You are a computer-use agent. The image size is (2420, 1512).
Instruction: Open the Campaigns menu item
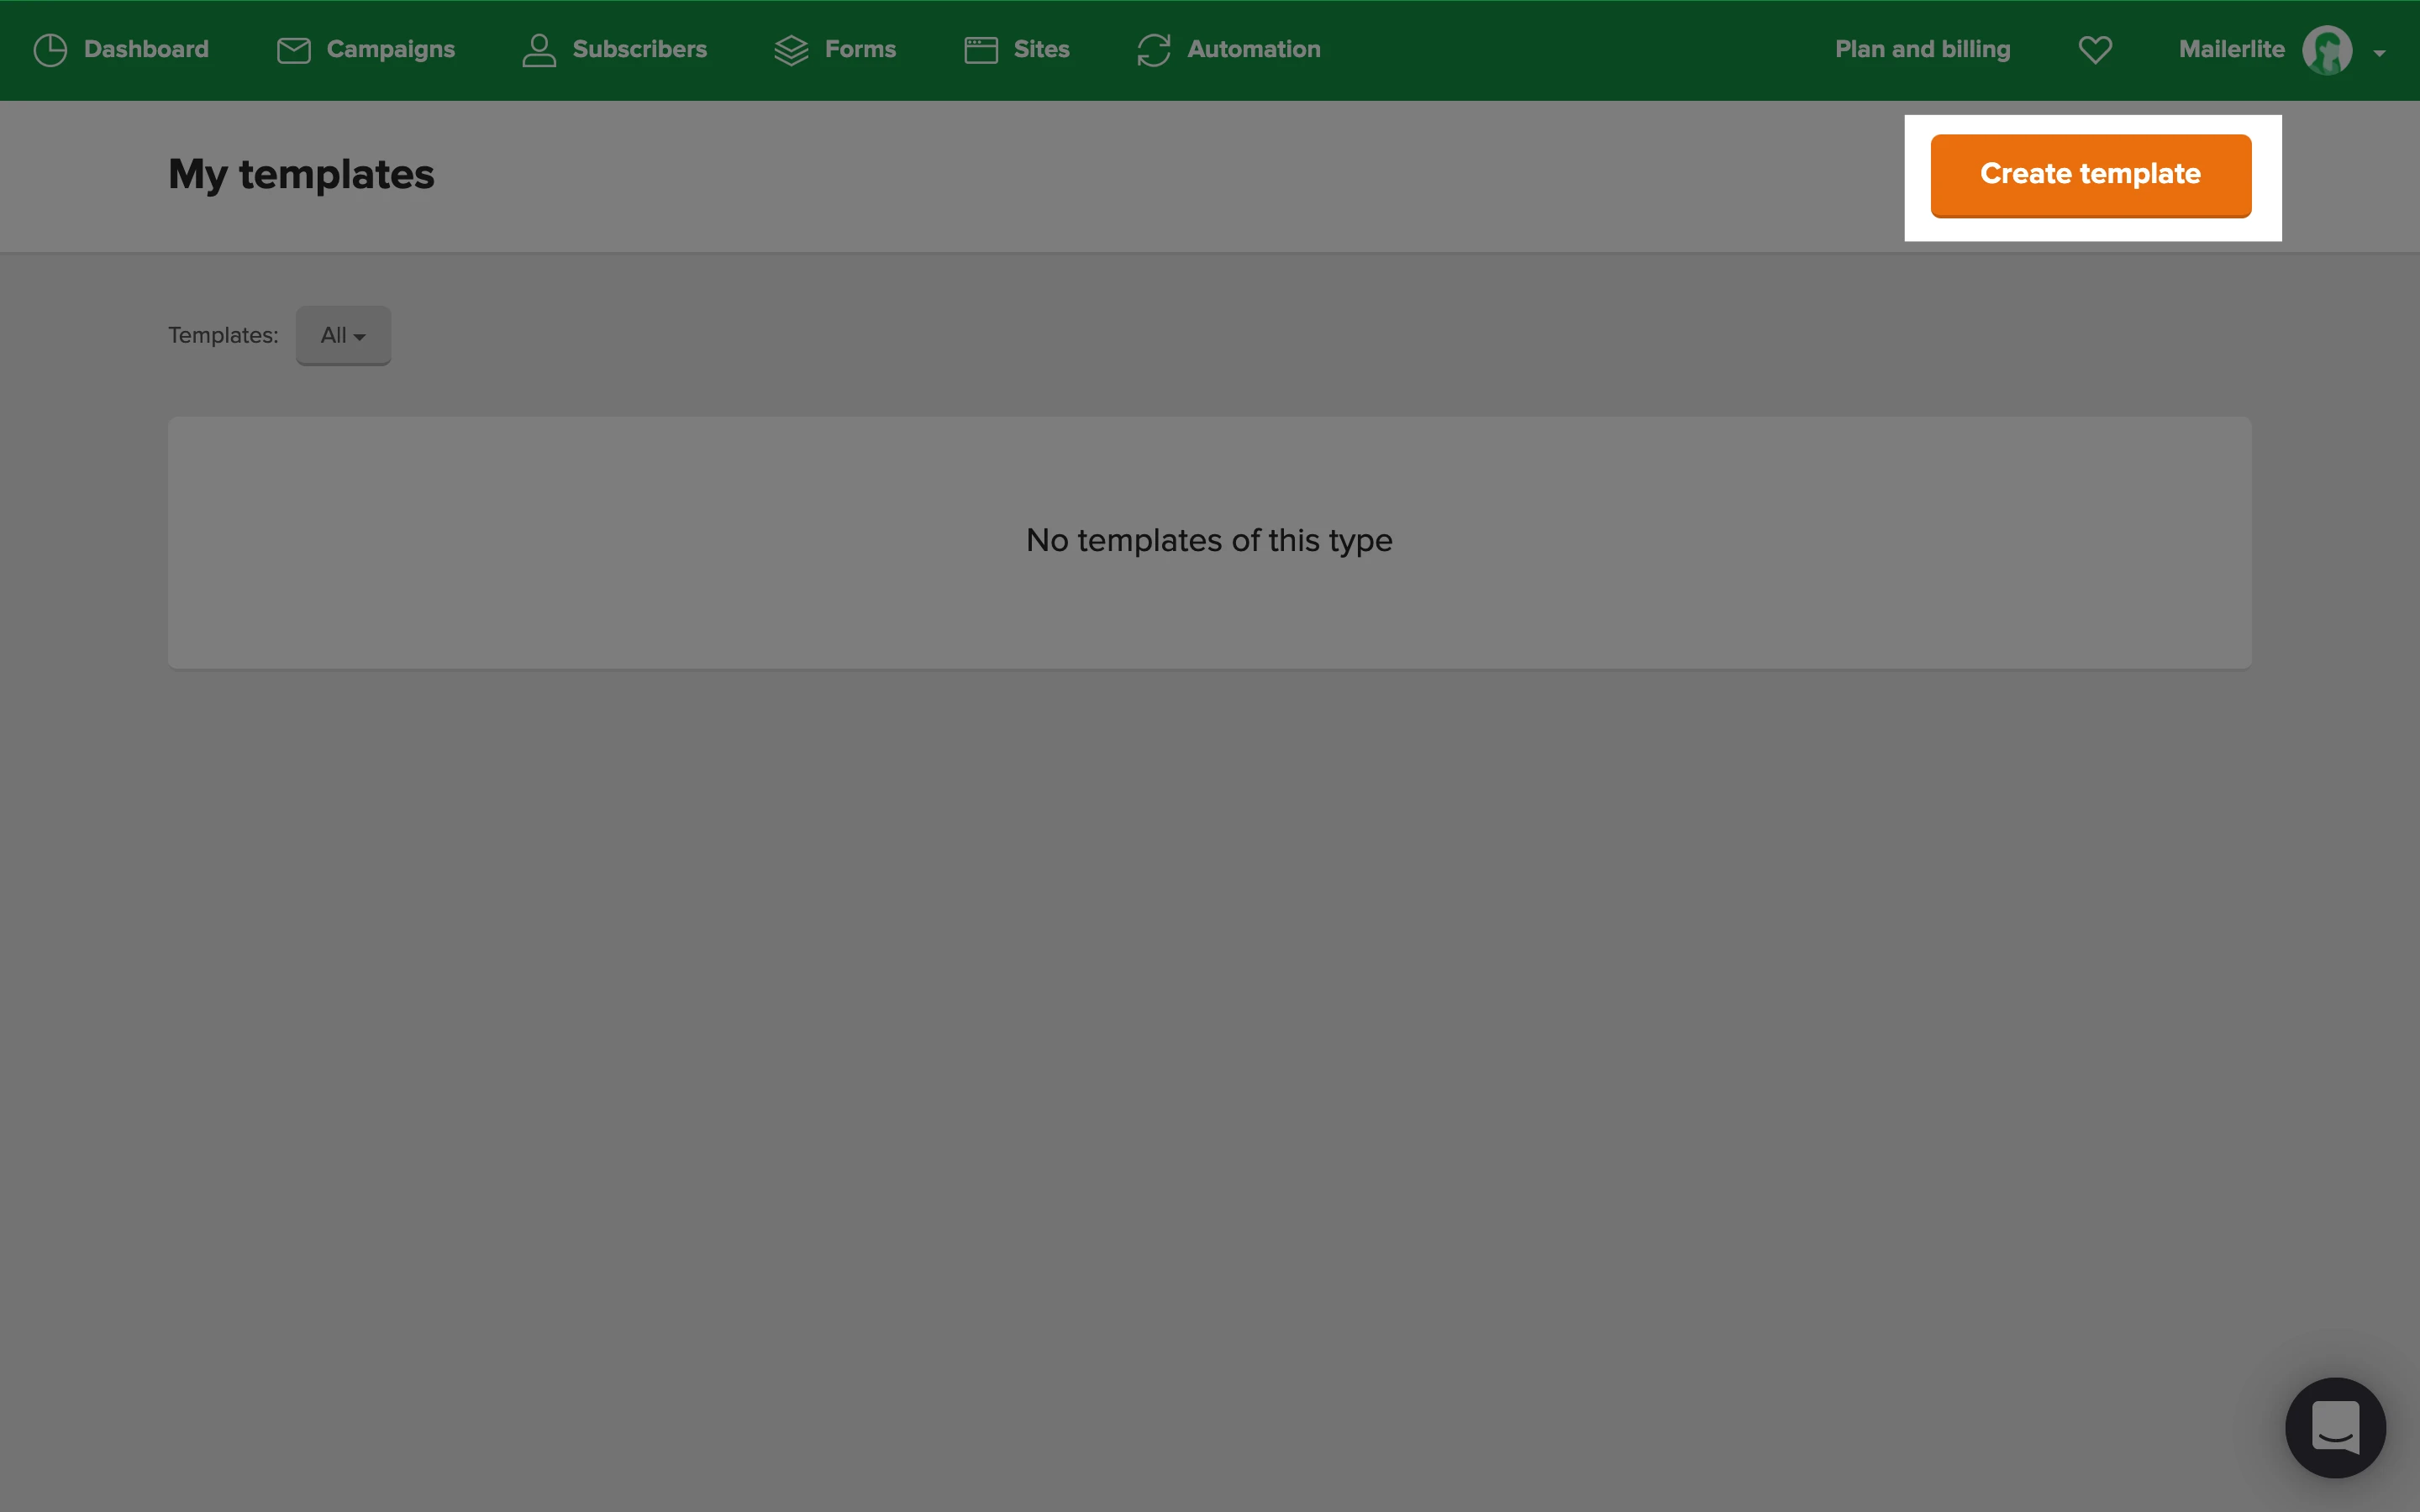click(x=390, y=50)
